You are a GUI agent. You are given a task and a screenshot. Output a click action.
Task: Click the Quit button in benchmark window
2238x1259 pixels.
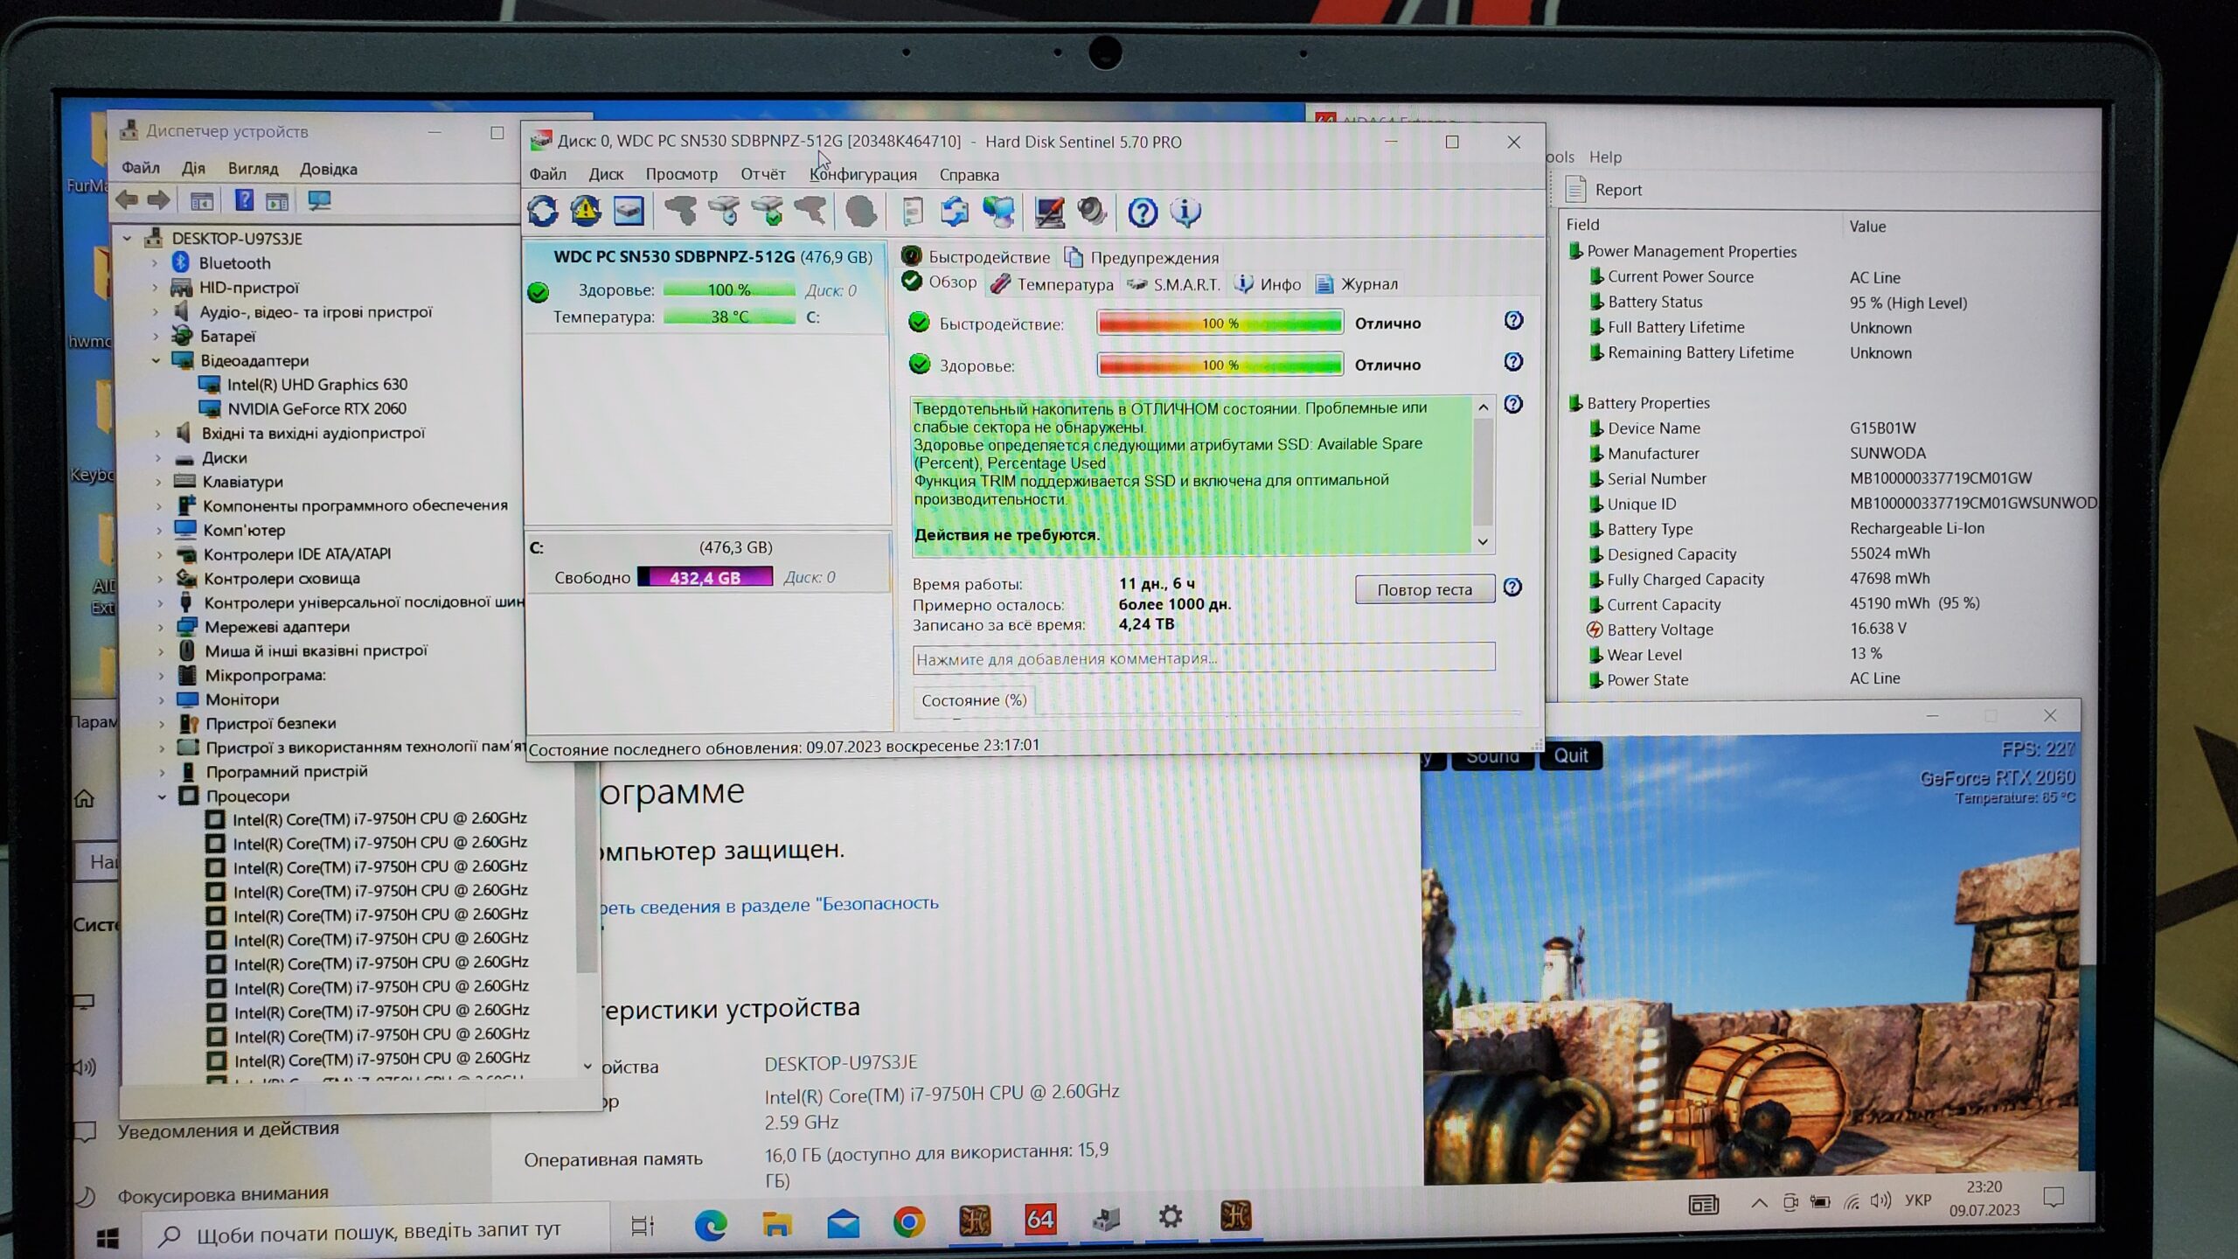[1570, 755]
